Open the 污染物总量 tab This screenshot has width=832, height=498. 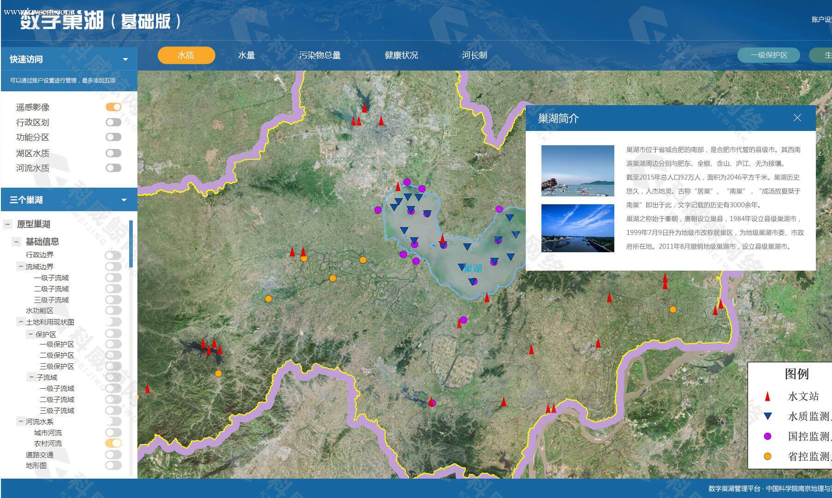[x=320, y=55]
